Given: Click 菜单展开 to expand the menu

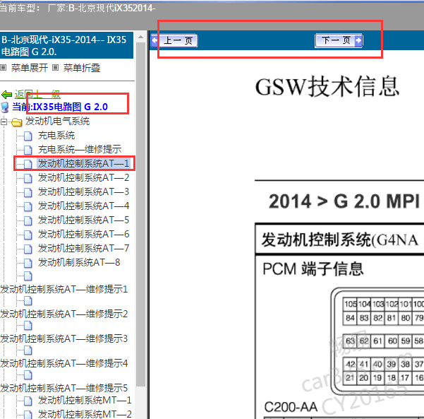Looking at the screenshot, I should click(x=30, y=68).
